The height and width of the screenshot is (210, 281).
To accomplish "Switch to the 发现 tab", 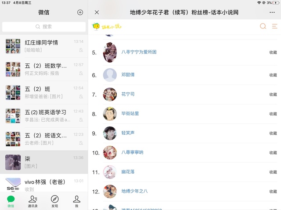I will point(54,201).
